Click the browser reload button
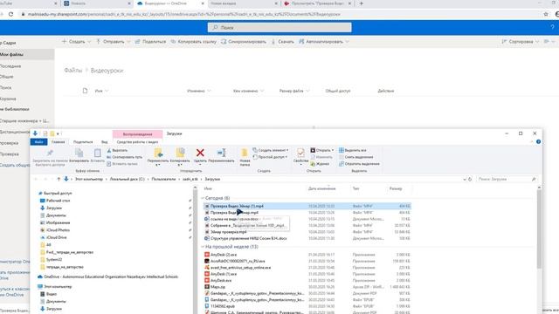The width and height of the screenshot is (559, 314). coord(11,14)
